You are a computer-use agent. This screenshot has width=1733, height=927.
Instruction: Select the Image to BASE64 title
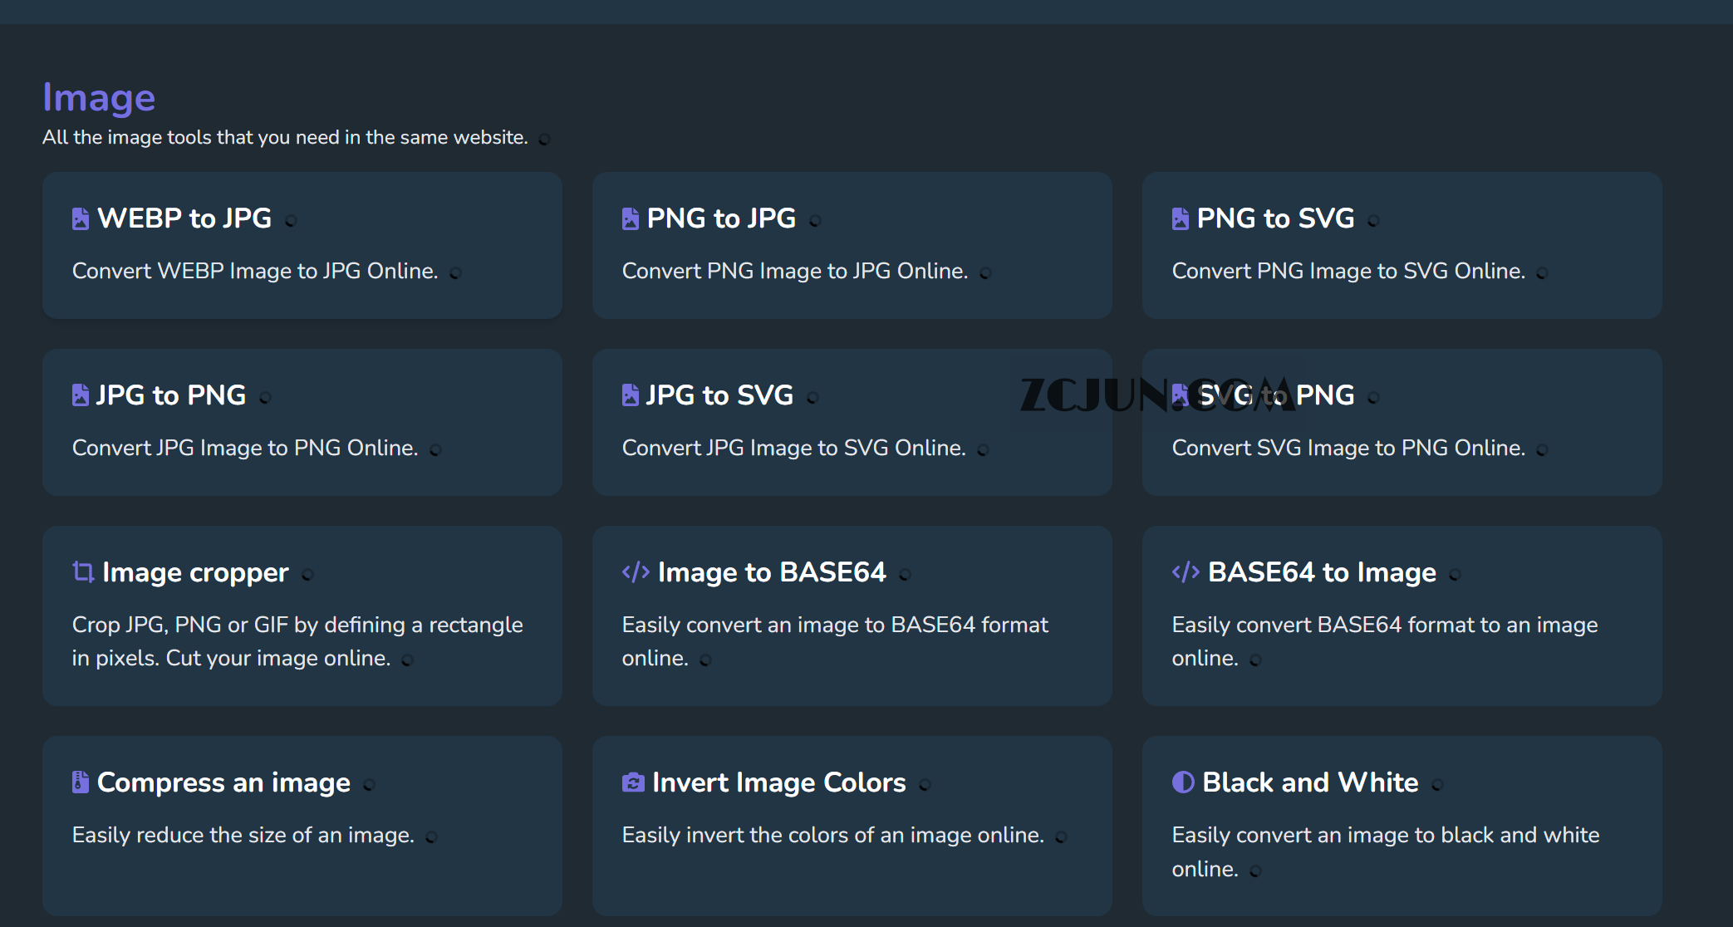click(772, 572)
